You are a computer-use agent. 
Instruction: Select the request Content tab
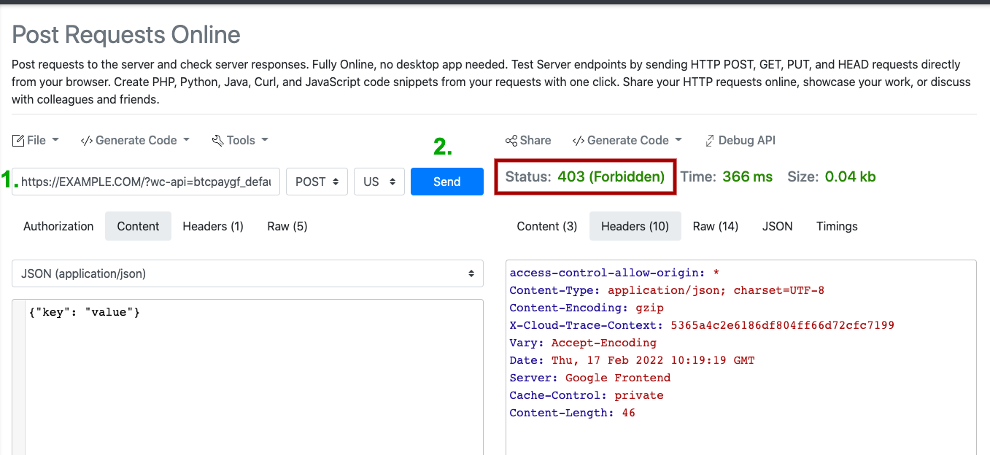click(138, 226)
